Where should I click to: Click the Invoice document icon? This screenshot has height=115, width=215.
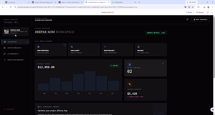[138, 47]
